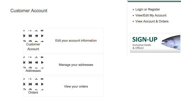Open the View/Edit My Account link
Image resolution: width=181 pixels, height=103 pixels.
(x=151, y=15)
